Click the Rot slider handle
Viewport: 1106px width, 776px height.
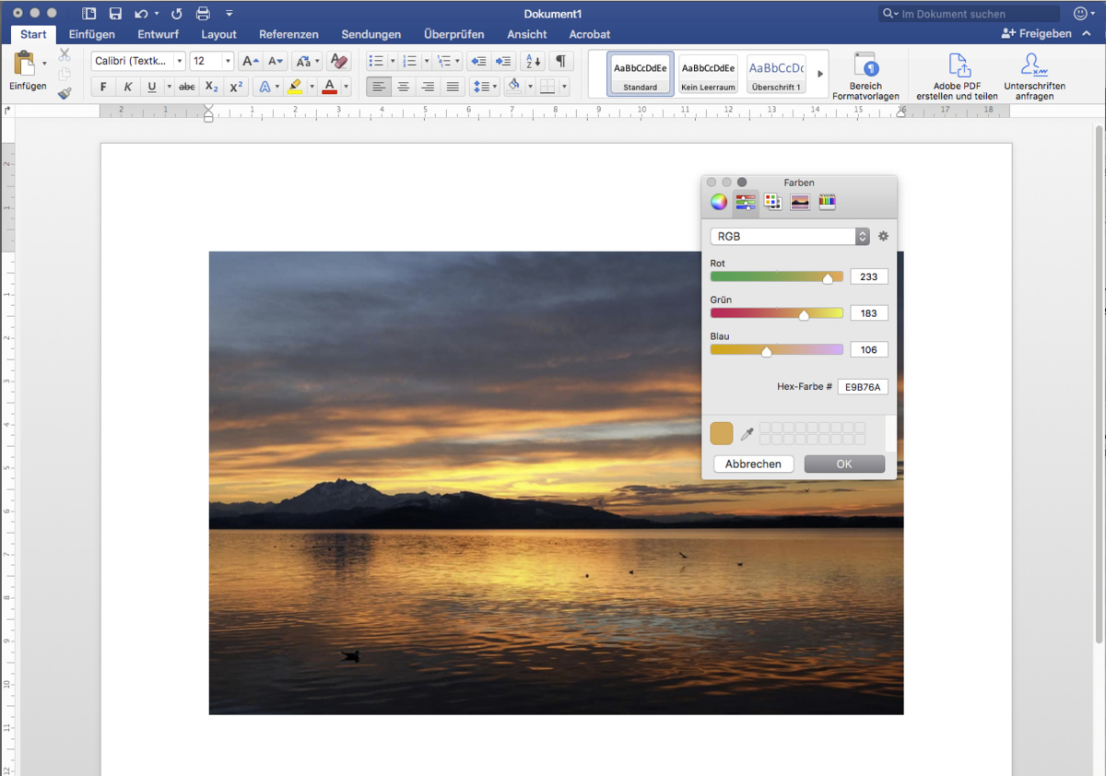point(828,278)
